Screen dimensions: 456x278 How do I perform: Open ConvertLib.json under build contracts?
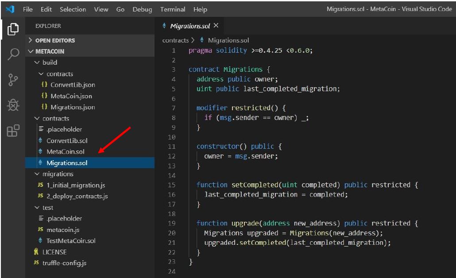pyautogui.click(x=73, y=85)
